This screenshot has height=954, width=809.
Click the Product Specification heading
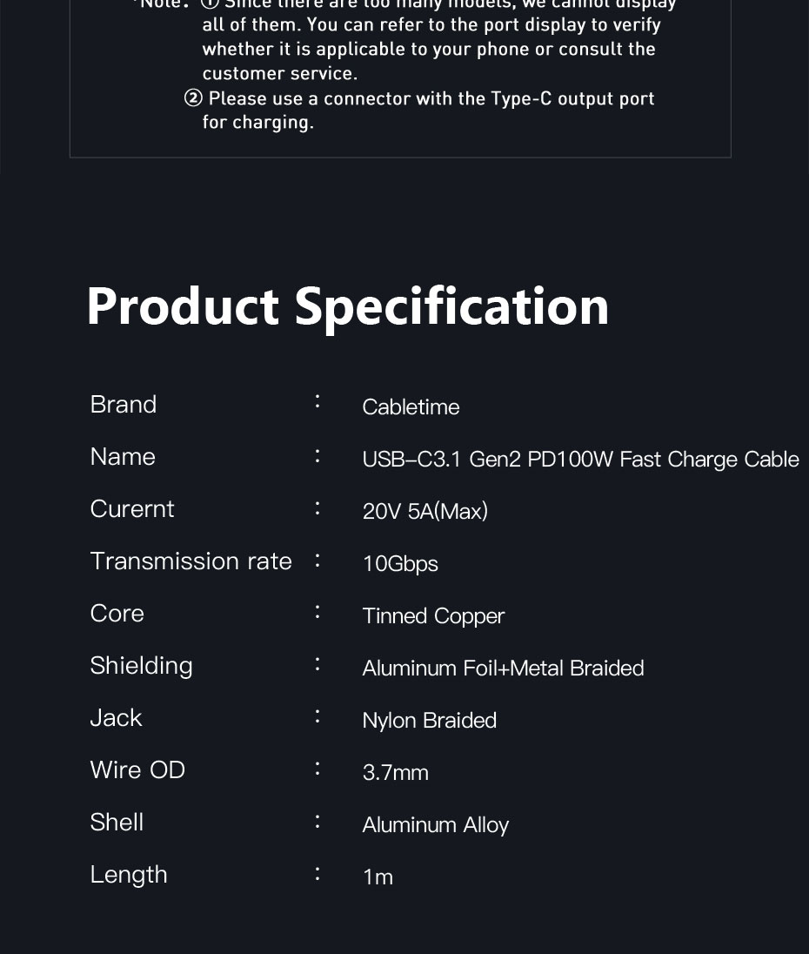(x=348, y=308)
